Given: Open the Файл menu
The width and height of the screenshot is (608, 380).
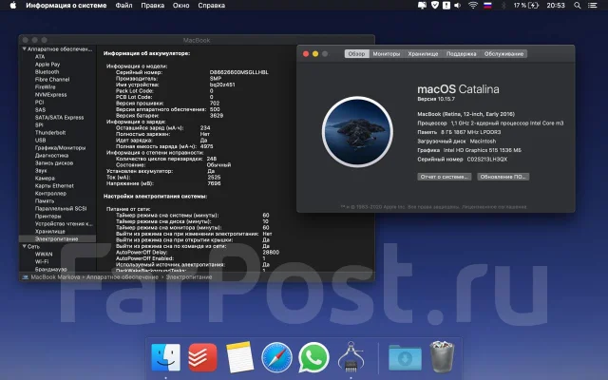Looking at the screenshot, I should 123,6.
